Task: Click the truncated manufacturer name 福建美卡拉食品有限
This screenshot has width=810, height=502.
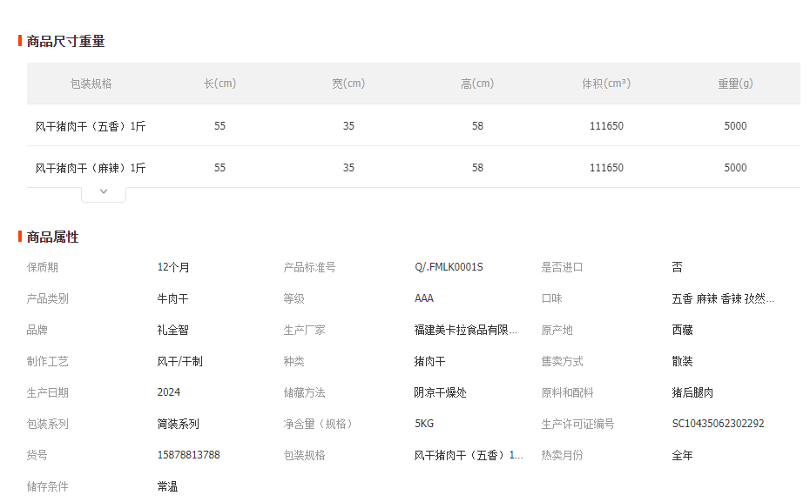Action: point(466,330)
